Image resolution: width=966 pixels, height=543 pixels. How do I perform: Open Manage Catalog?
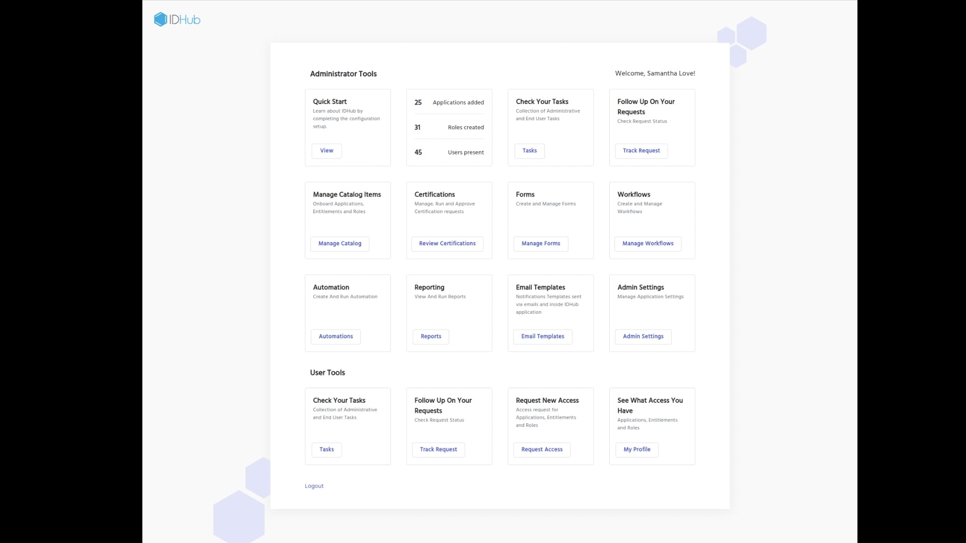(340, 244)
